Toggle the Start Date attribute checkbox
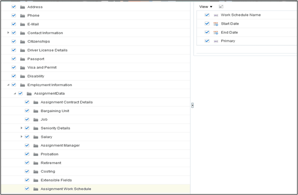 [207, 24]
